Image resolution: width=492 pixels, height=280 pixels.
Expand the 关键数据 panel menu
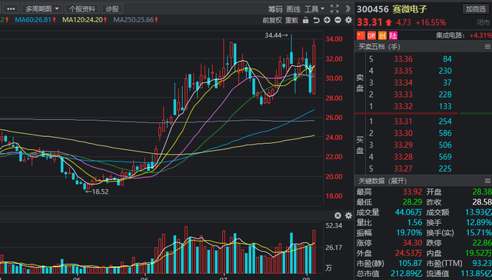pyautogui.click(x=487, y=181)
